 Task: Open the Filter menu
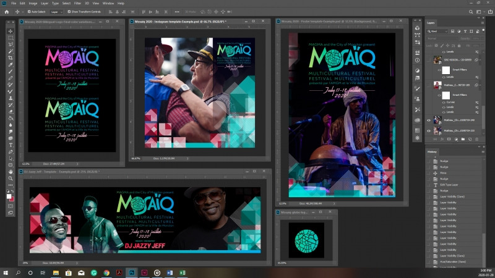78,3
